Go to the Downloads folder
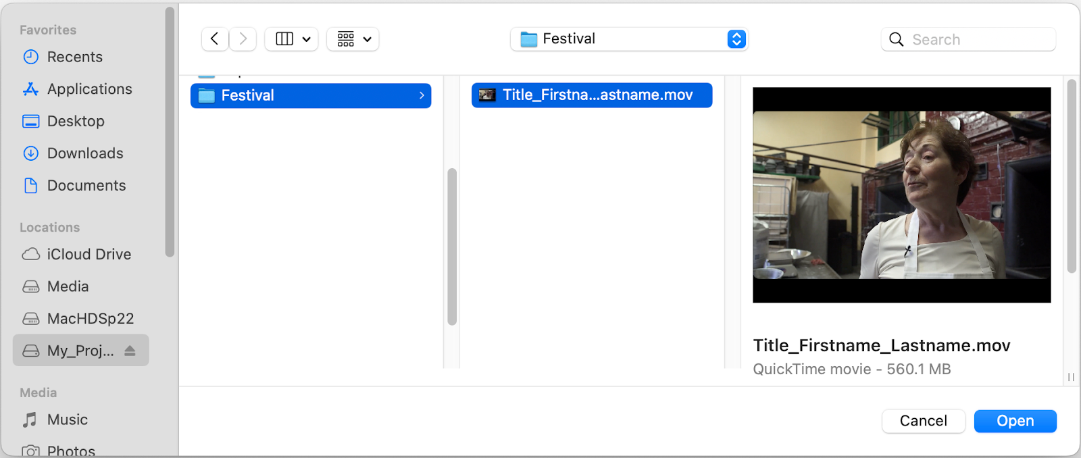Screen dimensions: 1081x458 pos(85,153)
